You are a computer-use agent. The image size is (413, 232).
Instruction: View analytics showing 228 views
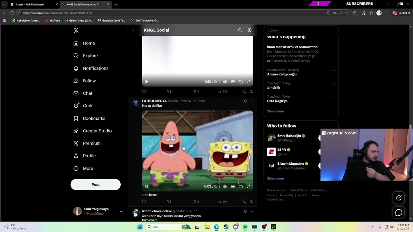tap(223, 92)
